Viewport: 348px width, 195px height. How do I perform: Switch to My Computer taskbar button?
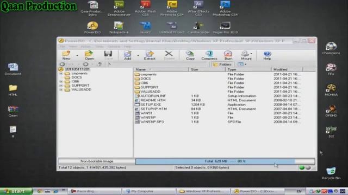click(x=148, y=191)
